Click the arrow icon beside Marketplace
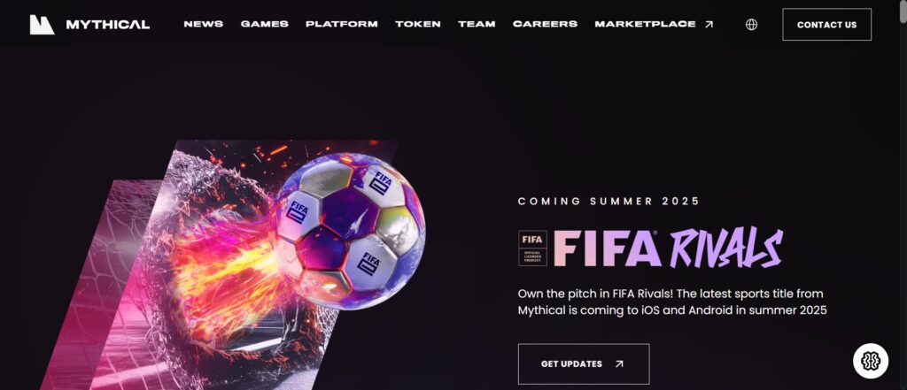This screenshot has height=390, width=907. click(709, 24)
